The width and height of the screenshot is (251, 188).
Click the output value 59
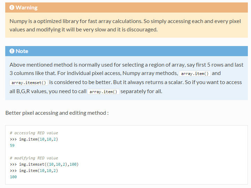(x=12, y=145)
